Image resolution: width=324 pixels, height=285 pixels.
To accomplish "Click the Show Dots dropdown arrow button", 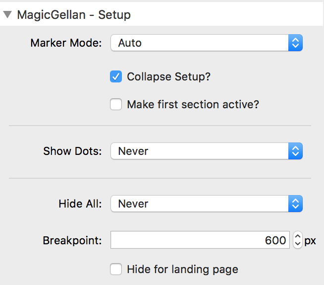I will pos(295,151).
